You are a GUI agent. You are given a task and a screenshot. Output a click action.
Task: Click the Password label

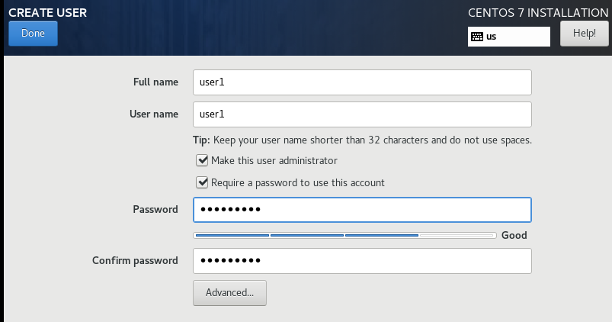click(155, 210)
